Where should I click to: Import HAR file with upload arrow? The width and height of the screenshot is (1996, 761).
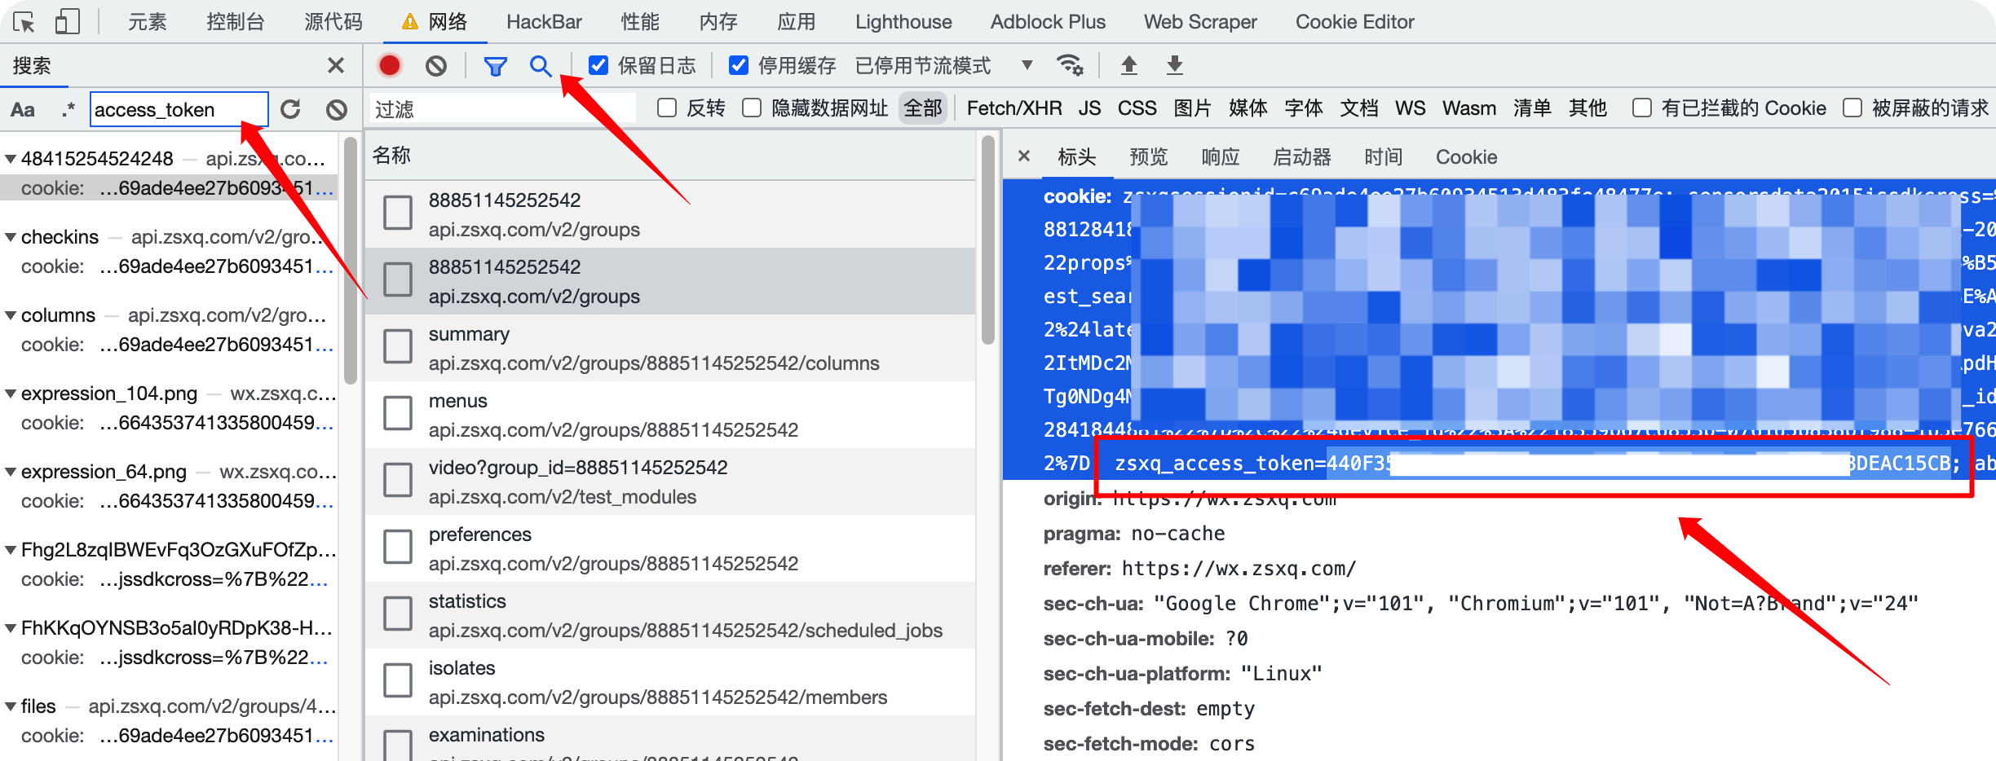point(1128,65)
